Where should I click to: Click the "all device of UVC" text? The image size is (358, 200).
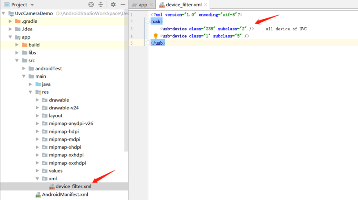286,29
